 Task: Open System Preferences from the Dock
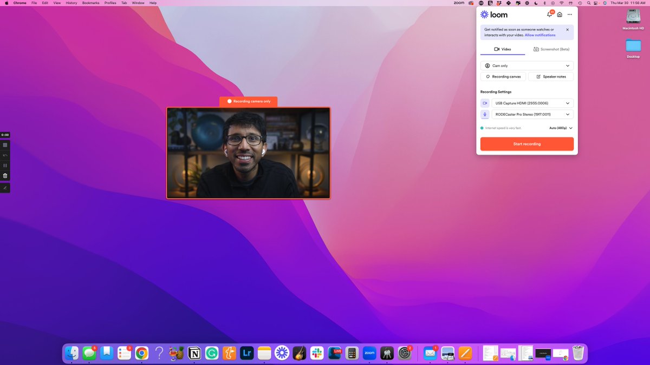click(404, 353)
